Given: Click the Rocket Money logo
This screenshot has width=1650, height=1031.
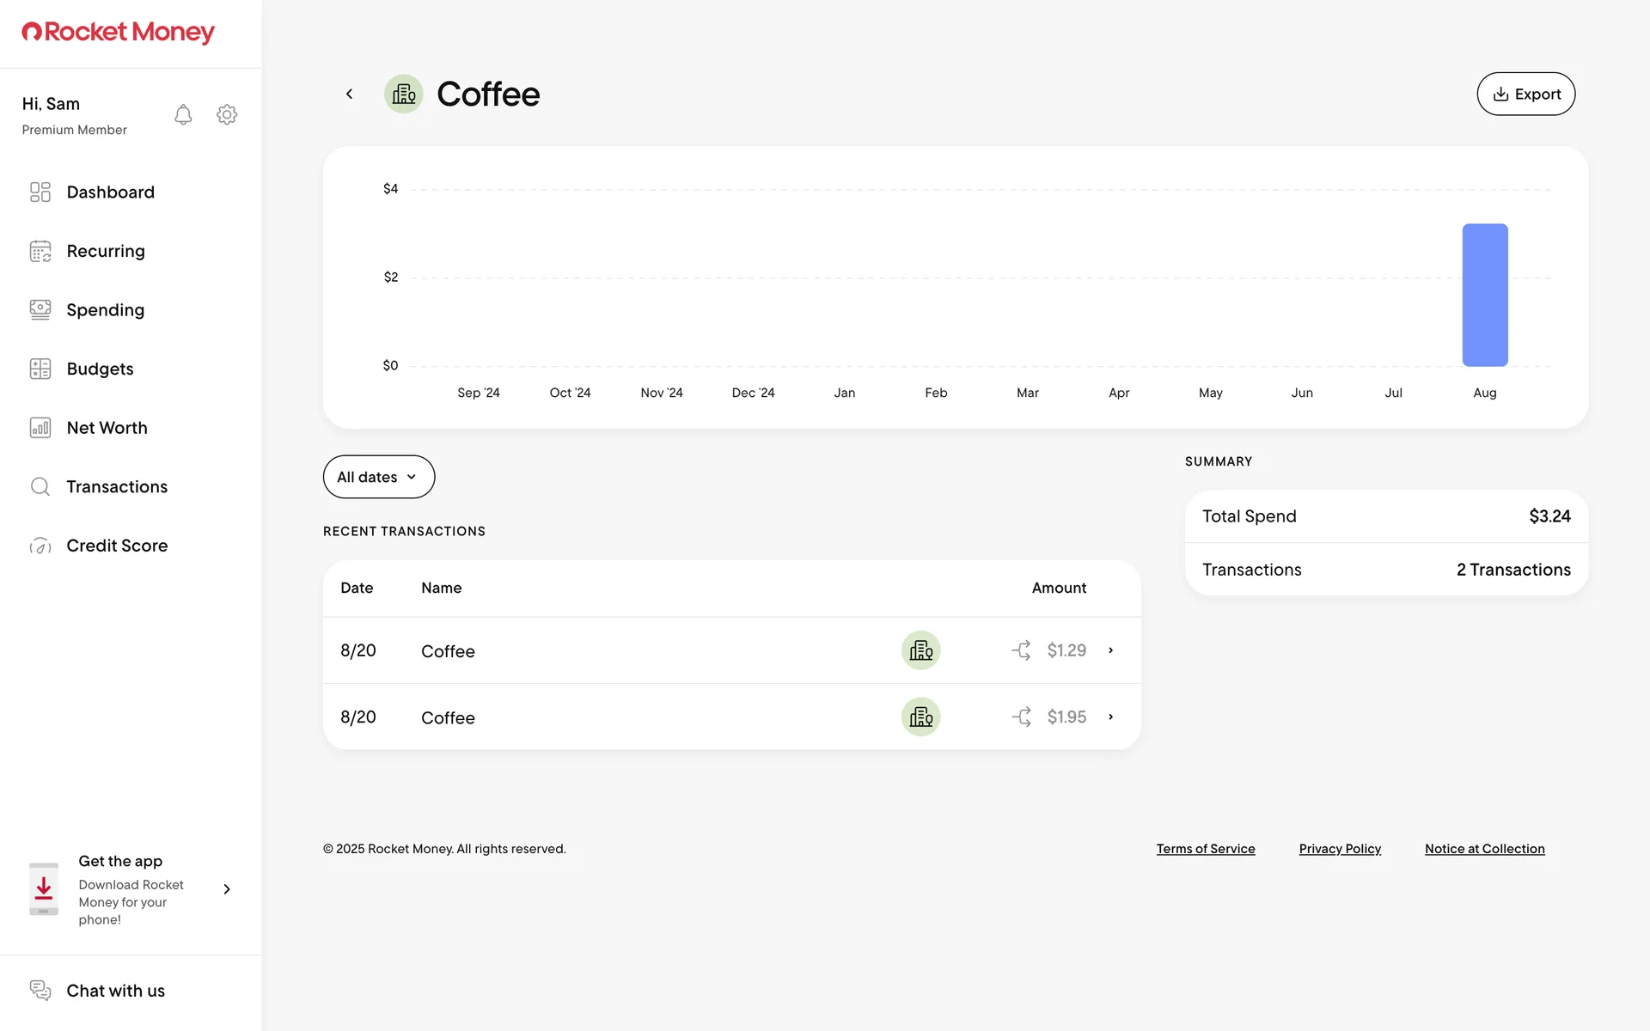Looking at the screenshot, I should pos(118,32).
